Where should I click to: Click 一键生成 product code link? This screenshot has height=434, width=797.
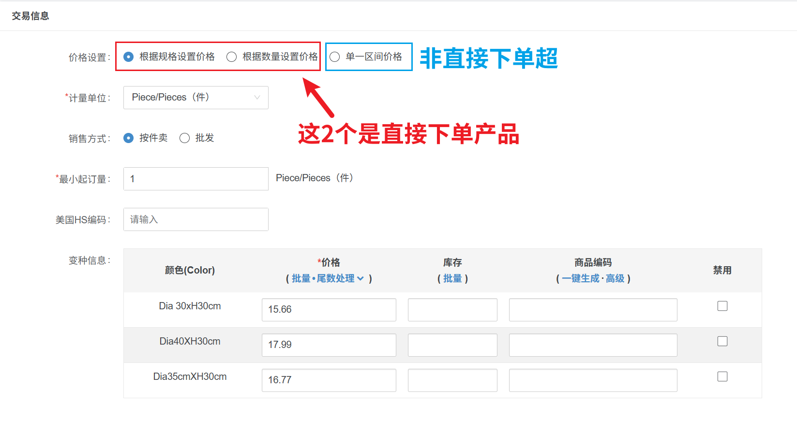(x=580, y=278)
